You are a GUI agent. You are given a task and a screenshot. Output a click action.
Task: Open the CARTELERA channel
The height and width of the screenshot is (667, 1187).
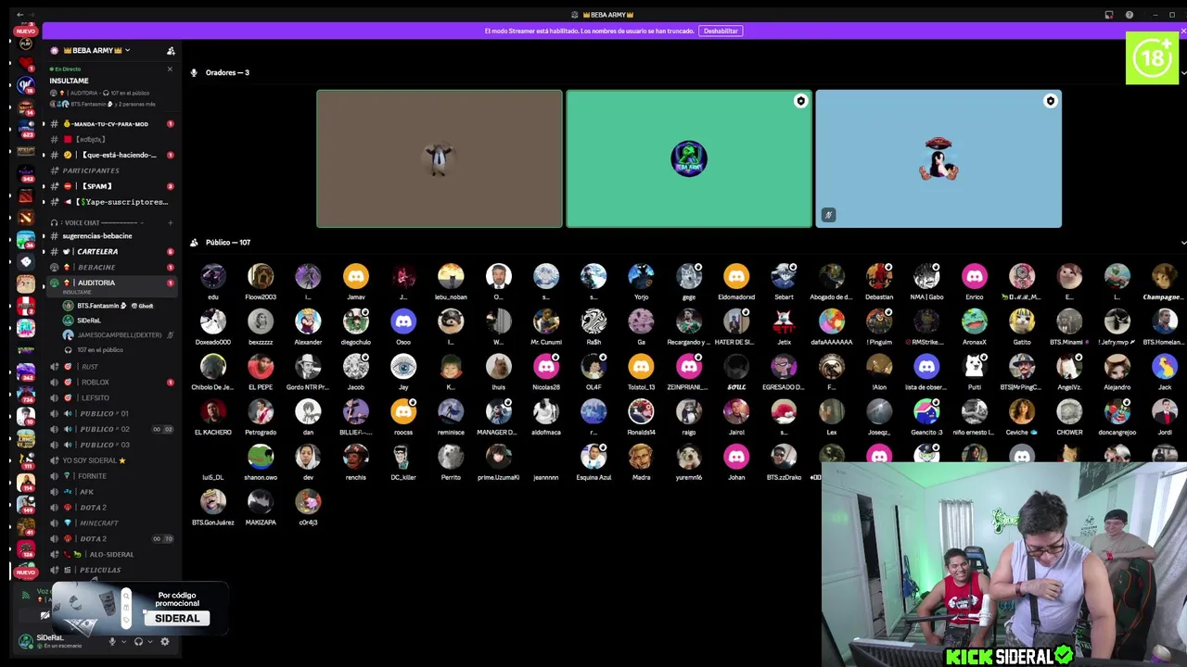click(x=111, y=251)
